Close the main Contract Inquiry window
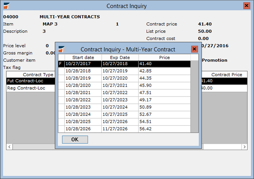This screenshot has height=179, width=254. pyautogui.click(x=247, y=6)
